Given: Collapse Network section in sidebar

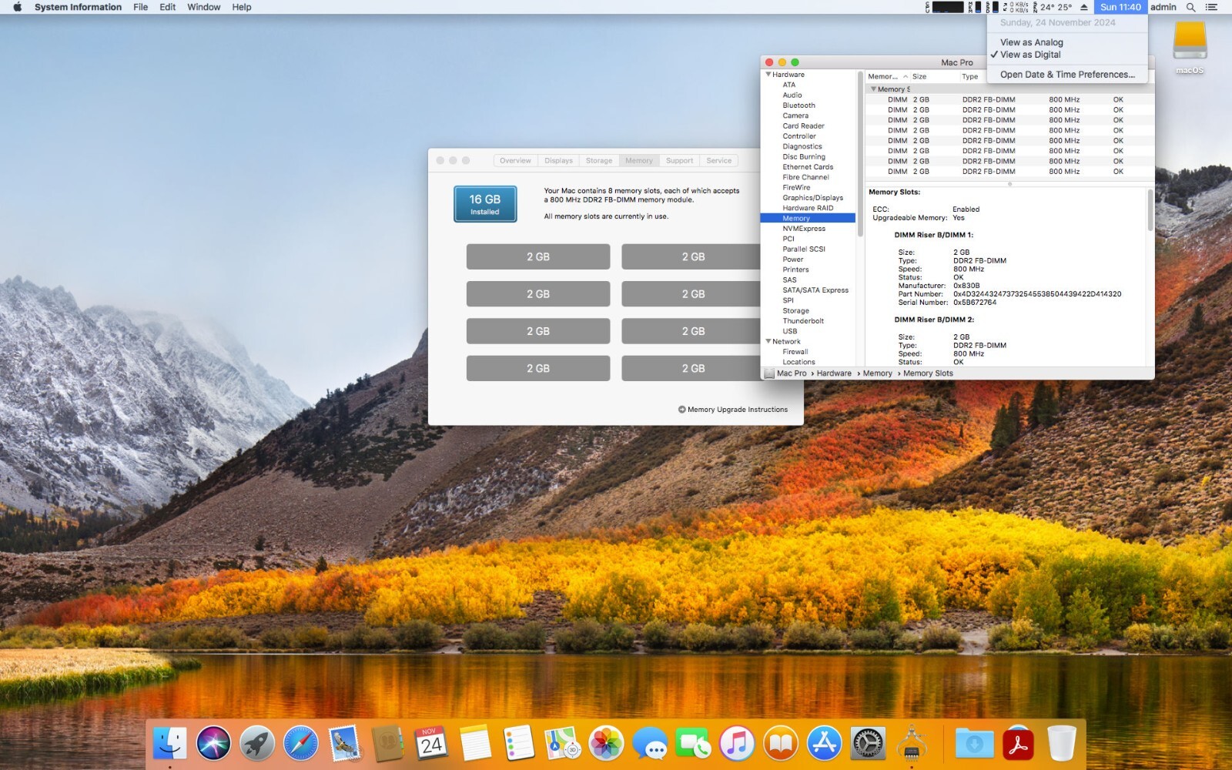Looking at the screenshot, I should [768, 341].
